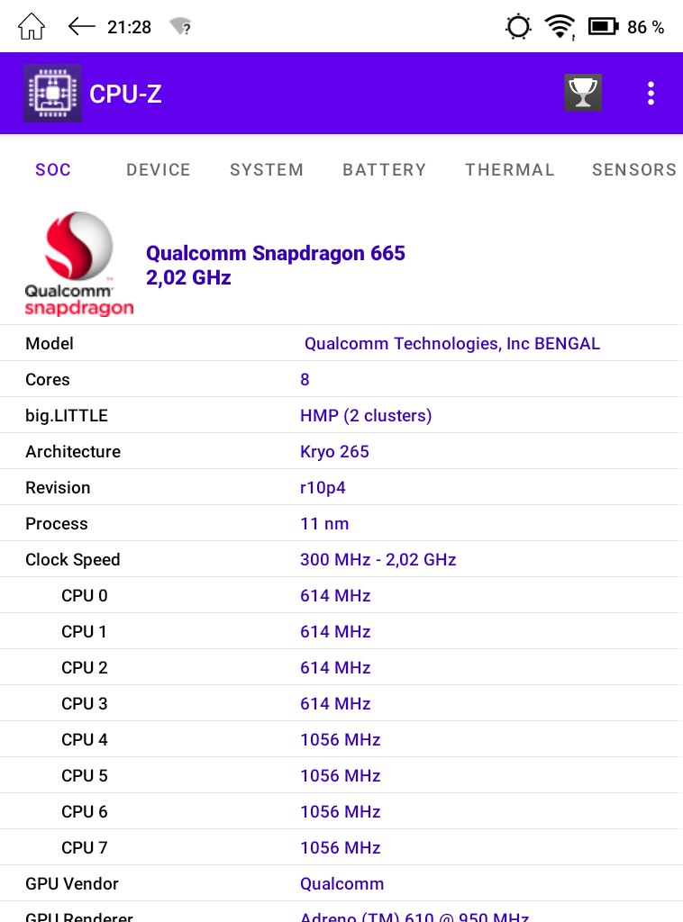Tap the Clock Speed row
This screenshot has width=683, height=922.
click(x=341, y=560)
